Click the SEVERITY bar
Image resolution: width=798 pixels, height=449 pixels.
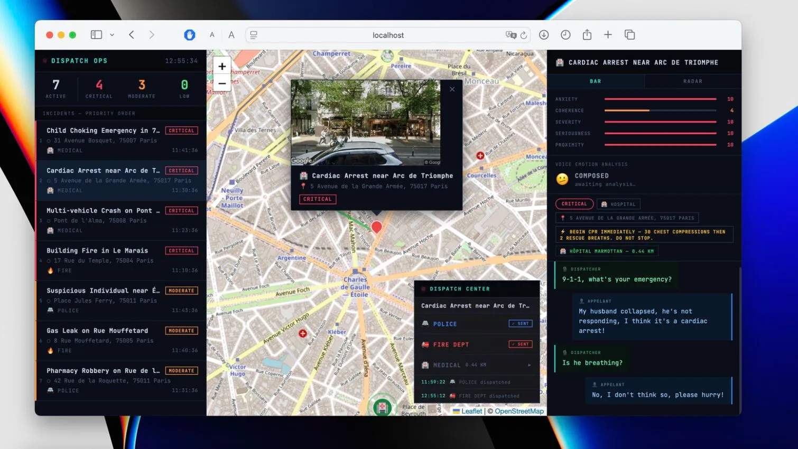point(661,122)
